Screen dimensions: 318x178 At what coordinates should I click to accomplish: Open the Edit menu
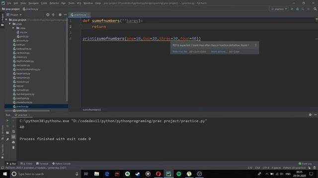[x=16, y=3]
